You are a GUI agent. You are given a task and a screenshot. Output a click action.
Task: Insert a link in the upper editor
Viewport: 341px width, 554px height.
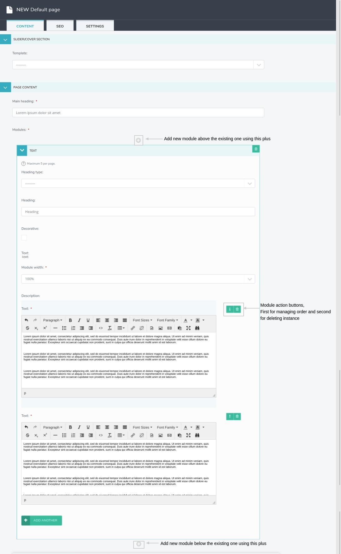click(x=133, y=328)
